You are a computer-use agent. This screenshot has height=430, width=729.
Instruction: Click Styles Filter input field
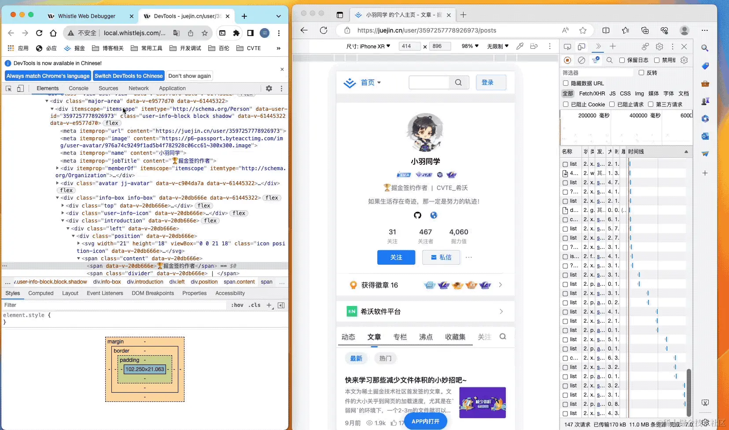(x=114, y=305)
